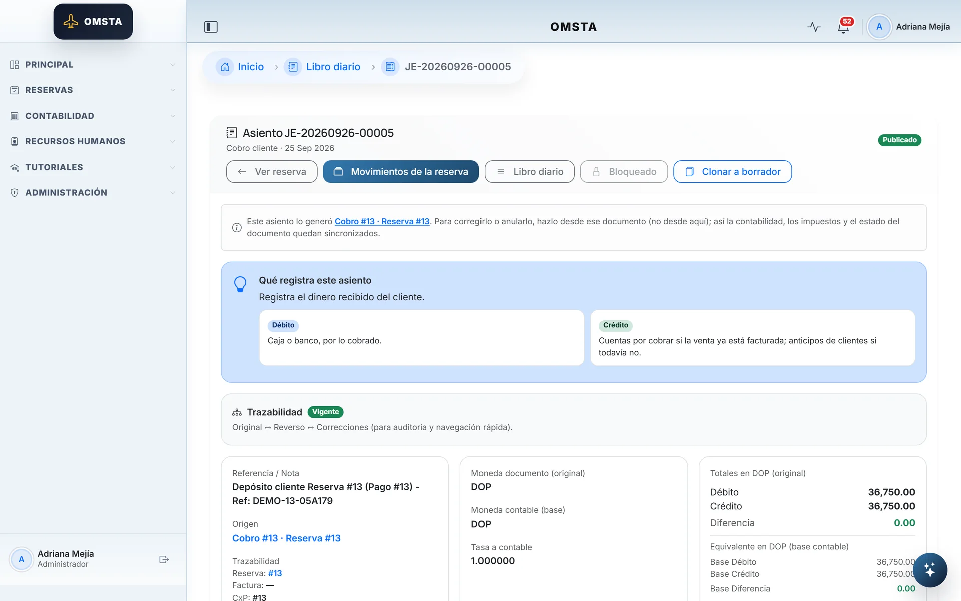The width and height of the screenshot is (961, 601).
Task: Expand the Reservas menu chevron
Action: pyautogui.click(x=173, y=90)
